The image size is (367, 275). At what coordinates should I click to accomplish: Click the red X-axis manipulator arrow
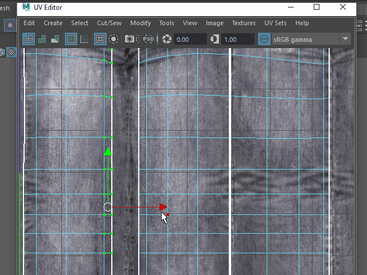tap(163, 207)
